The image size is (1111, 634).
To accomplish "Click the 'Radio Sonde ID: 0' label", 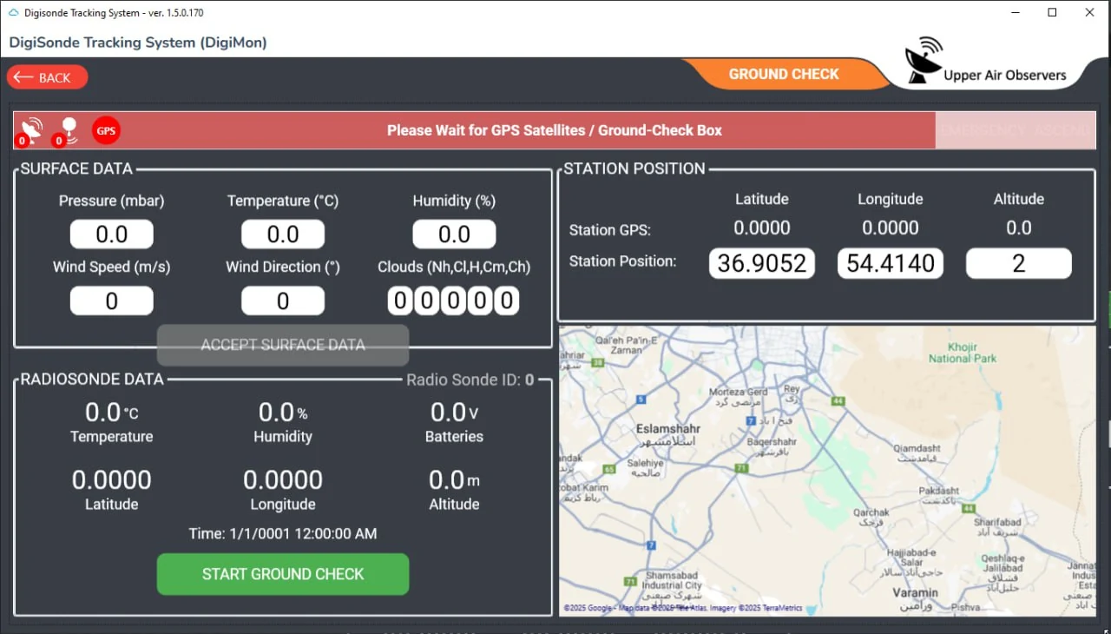I will point(470,380).
